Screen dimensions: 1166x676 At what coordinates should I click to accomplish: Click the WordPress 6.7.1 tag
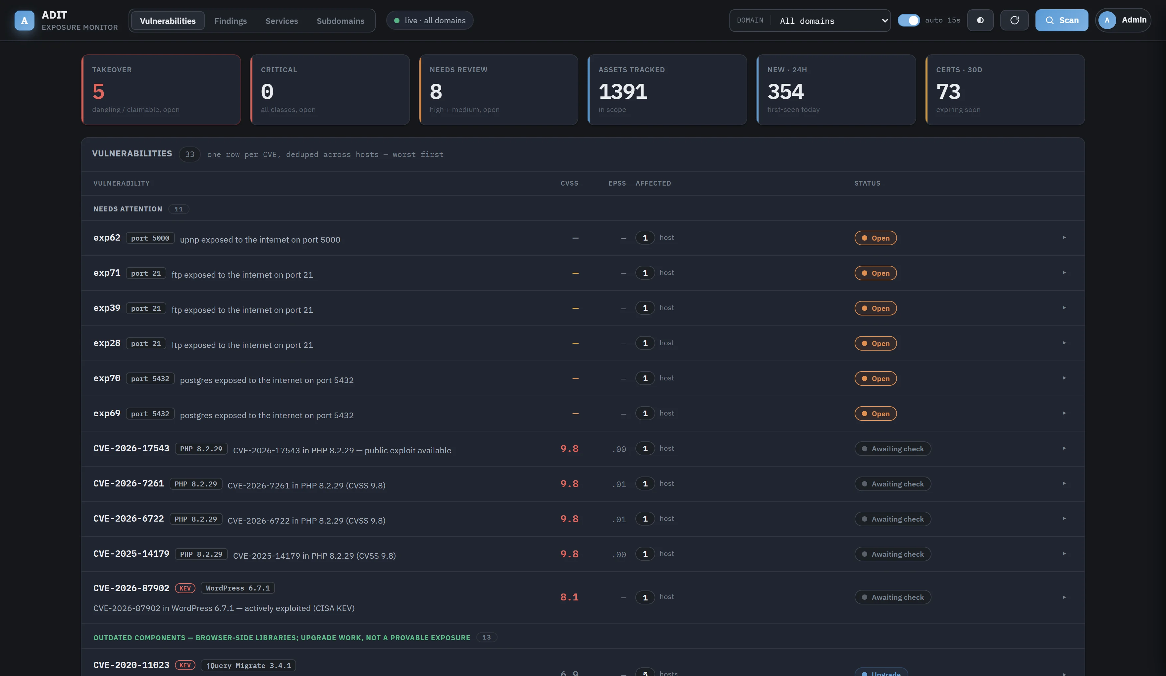(238, 588)
